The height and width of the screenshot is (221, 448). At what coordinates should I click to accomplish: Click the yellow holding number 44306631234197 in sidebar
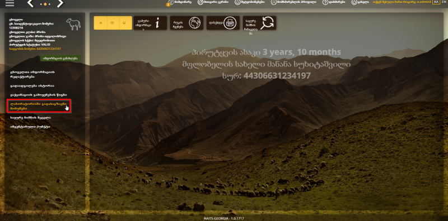[x=49, y=49]
